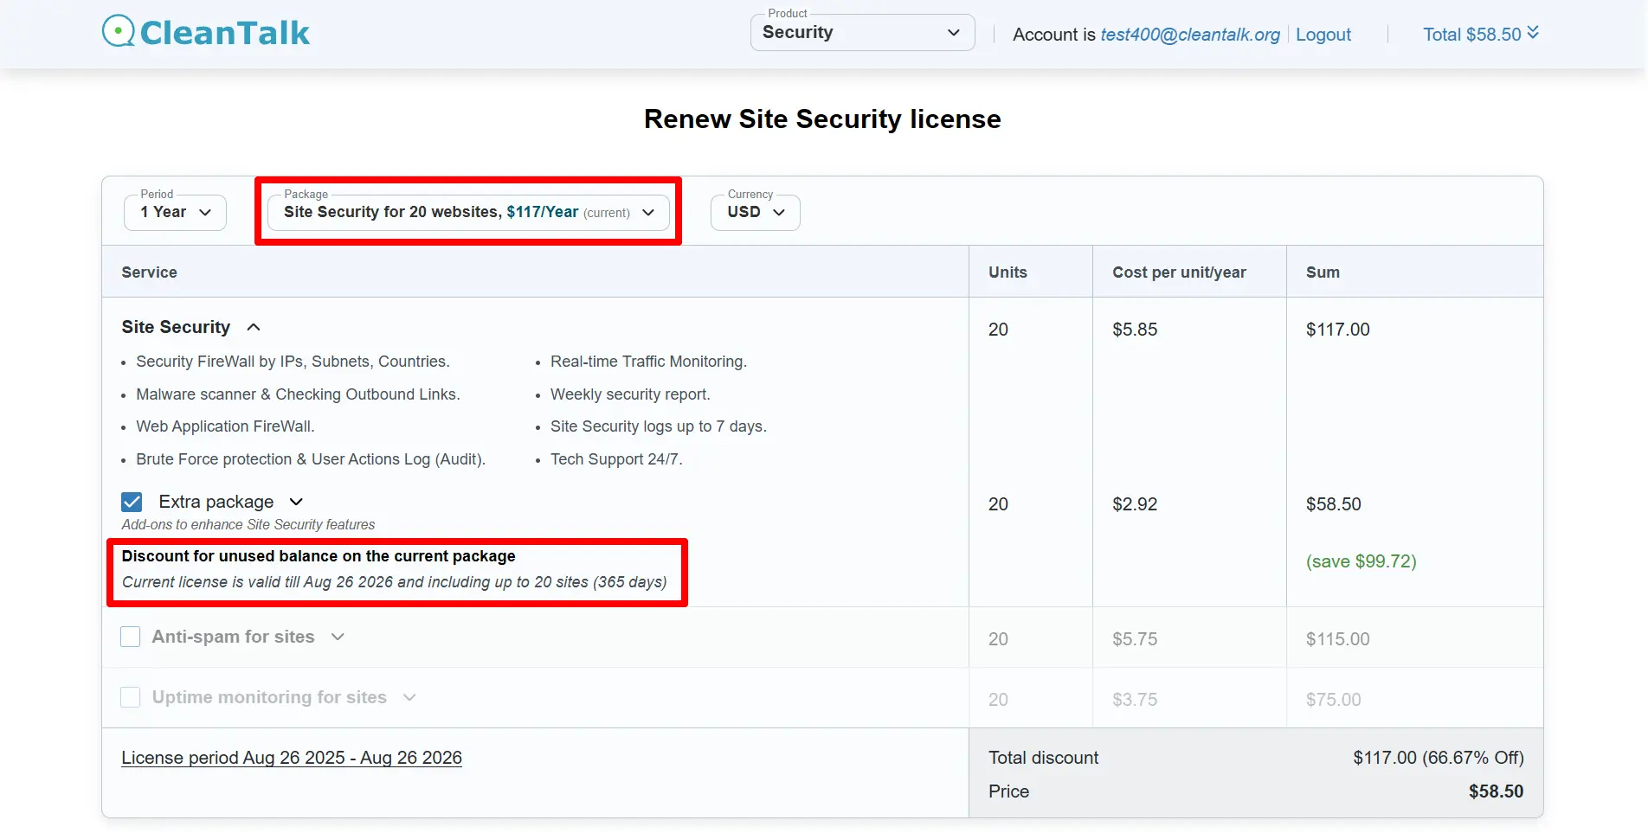
Task: Click the $117.00 (66.67% Off) total discount
Action: (x=1439, y=758)
